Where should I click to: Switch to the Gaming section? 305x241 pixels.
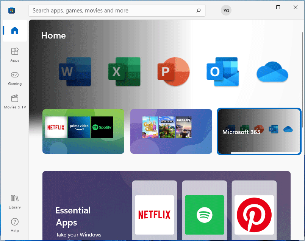click(x=15, y=79)
